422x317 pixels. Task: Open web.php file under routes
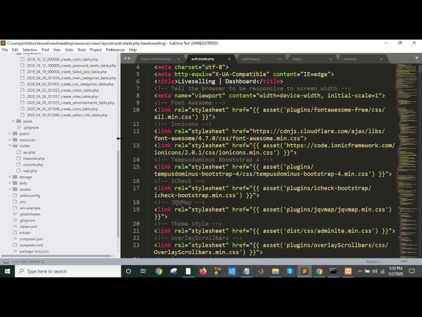(30, 171)
